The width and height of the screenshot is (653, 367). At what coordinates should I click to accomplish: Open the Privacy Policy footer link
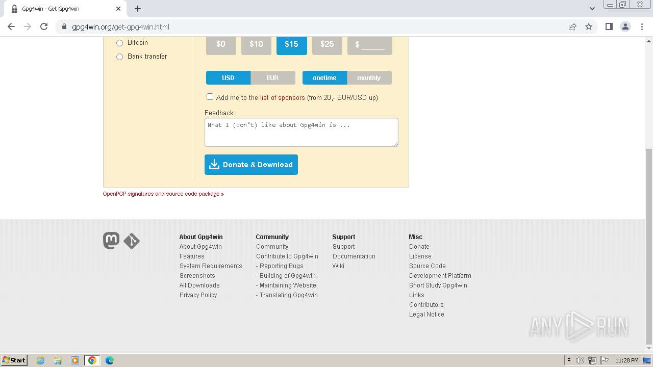[198, 295]
